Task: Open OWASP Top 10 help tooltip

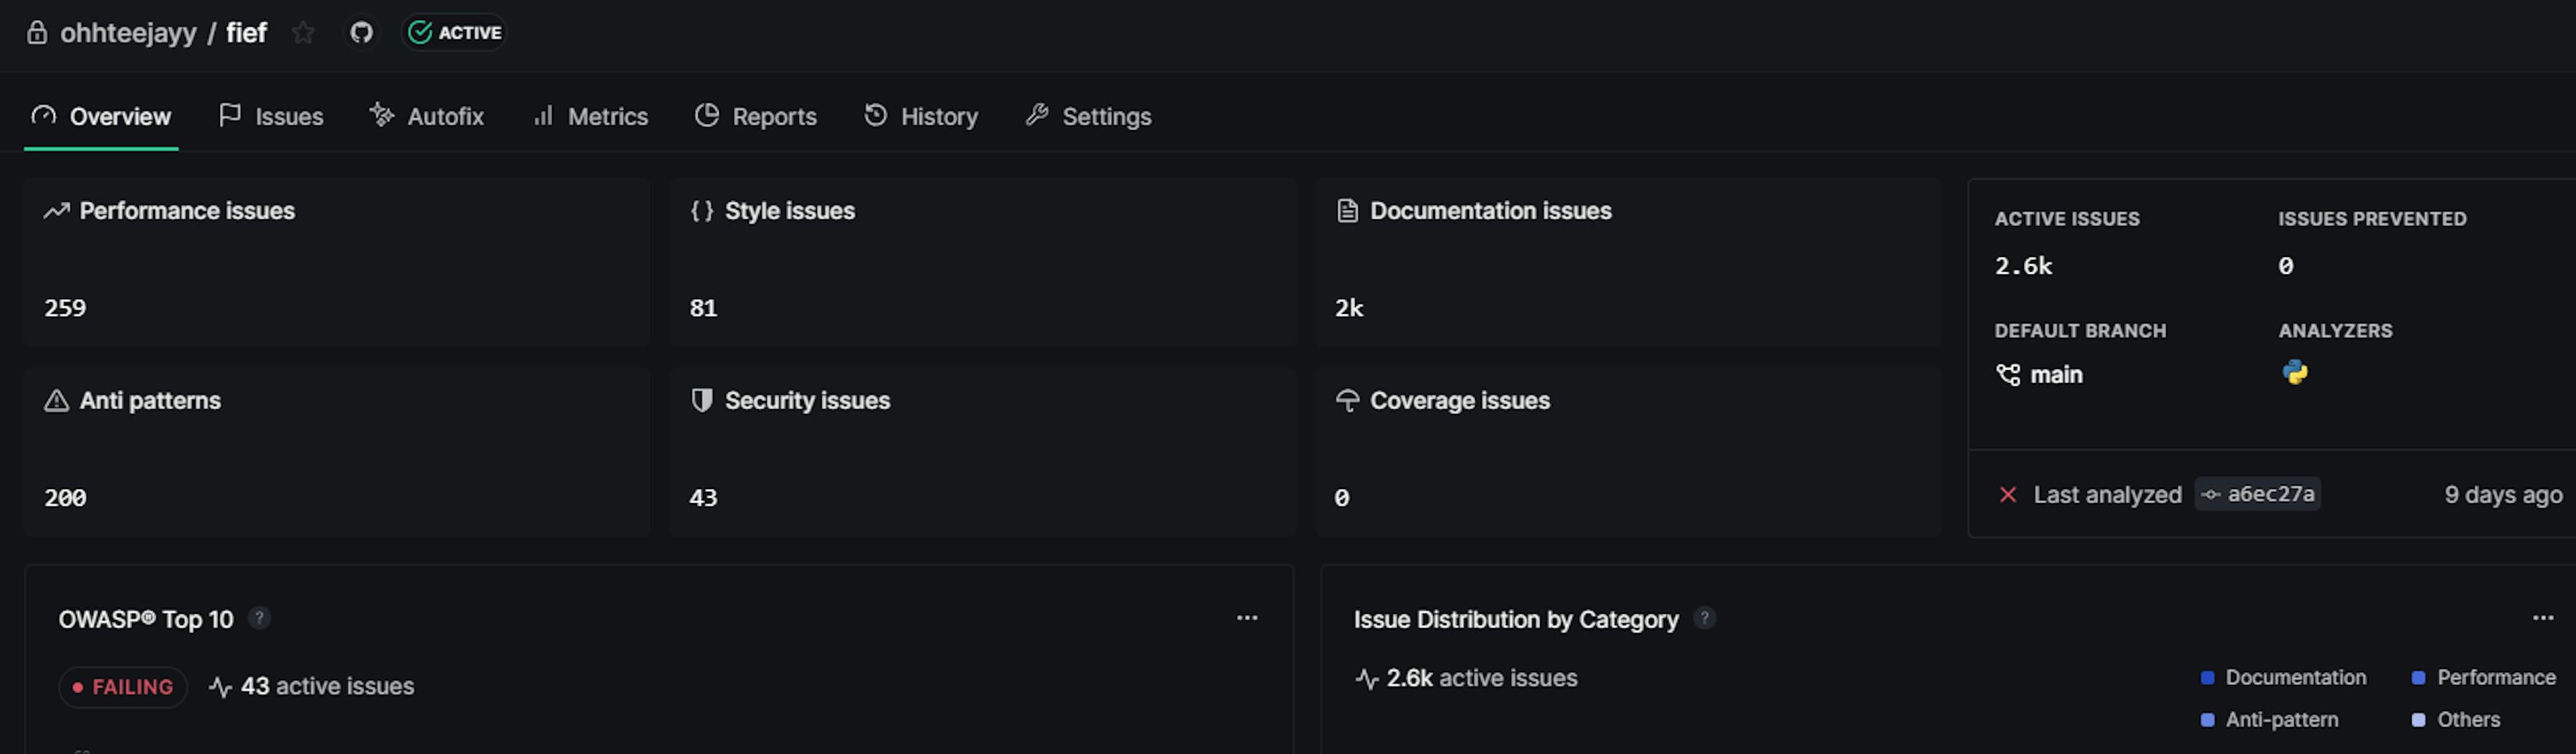Action: click(259, 619)
